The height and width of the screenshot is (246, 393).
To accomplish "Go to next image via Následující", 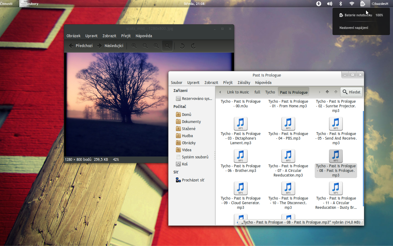I will coord(110,46).
